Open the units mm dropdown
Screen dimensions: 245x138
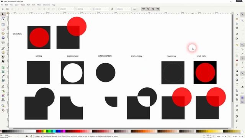pos(135,9)
